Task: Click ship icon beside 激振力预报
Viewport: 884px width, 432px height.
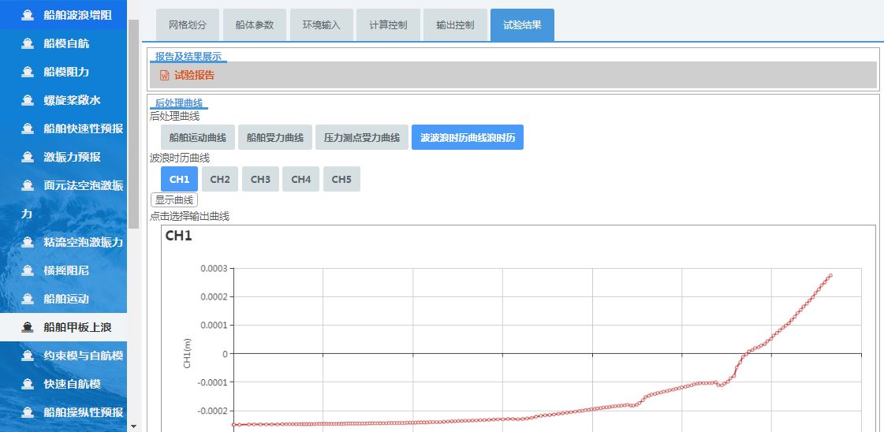Action: click(28, 157)
